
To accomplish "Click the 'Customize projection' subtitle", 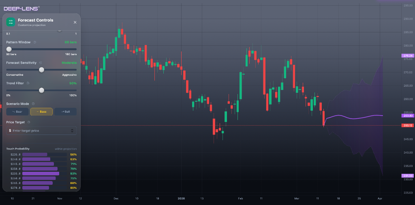I will pyautogui.click(x=32, y=25).
